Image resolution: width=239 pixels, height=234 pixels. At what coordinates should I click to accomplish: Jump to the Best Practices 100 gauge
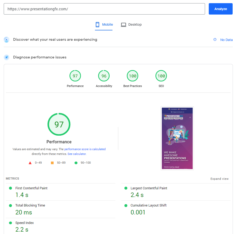coord(133,76)
